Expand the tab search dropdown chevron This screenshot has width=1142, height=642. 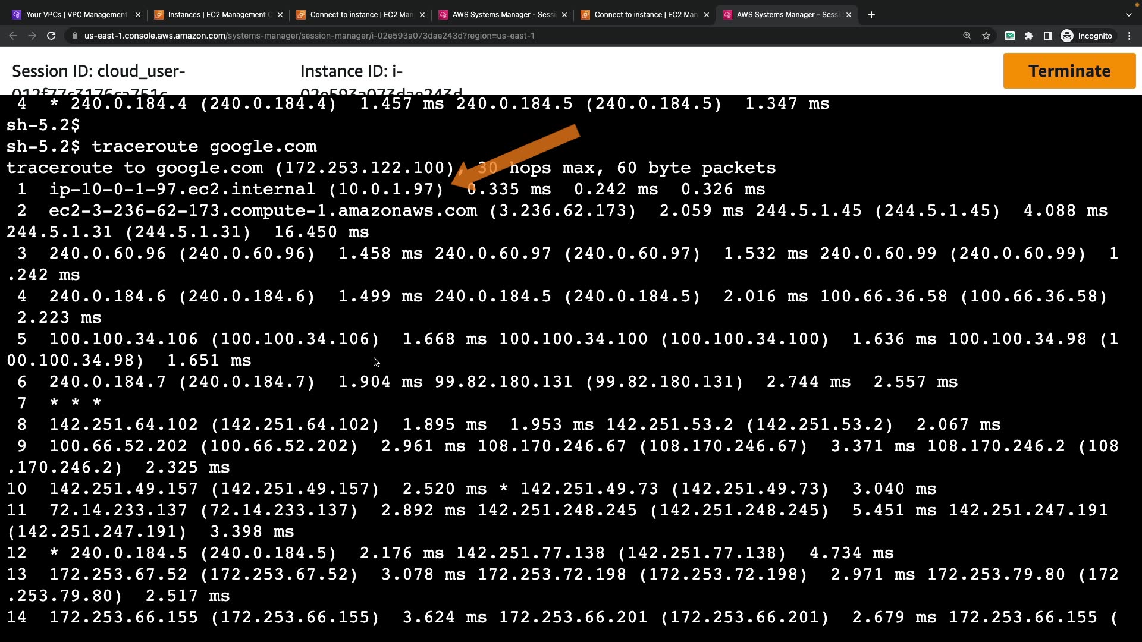pos(1128,15)
